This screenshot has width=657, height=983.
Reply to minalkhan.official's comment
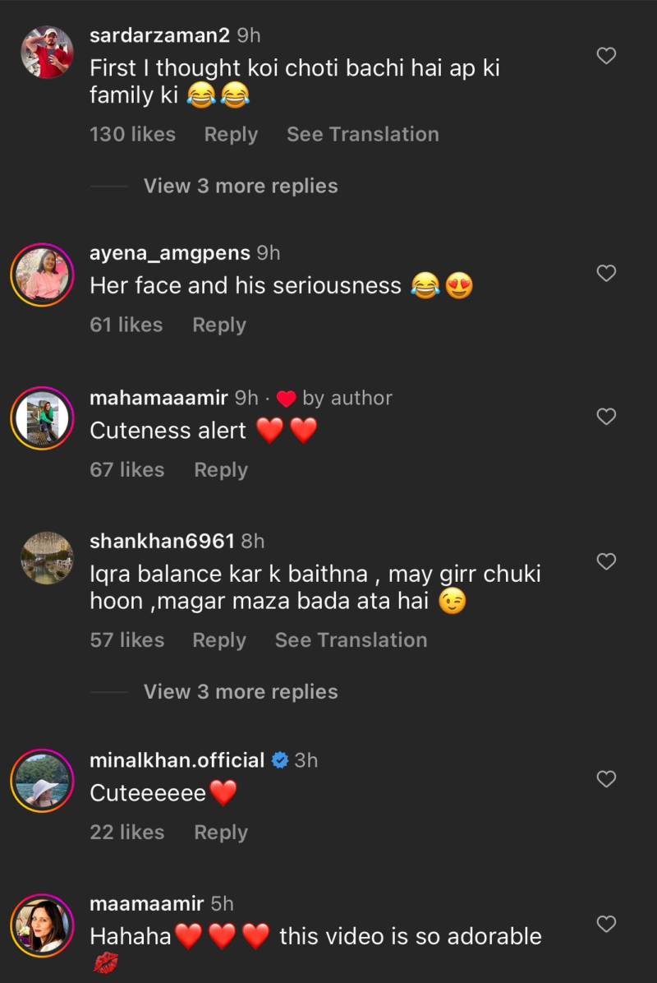[221, 833]
